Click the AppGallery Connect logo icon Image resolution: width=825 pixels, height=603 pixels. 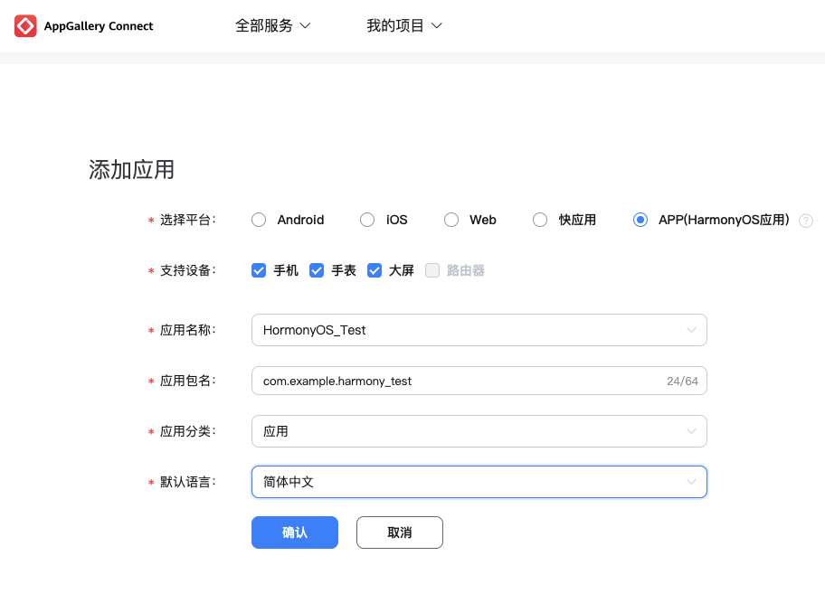point(25,25)
